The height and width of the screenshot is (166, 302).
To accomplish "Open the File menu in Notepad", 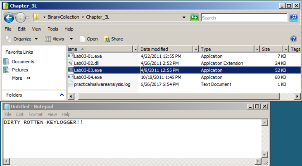I will tap(8, 114).
